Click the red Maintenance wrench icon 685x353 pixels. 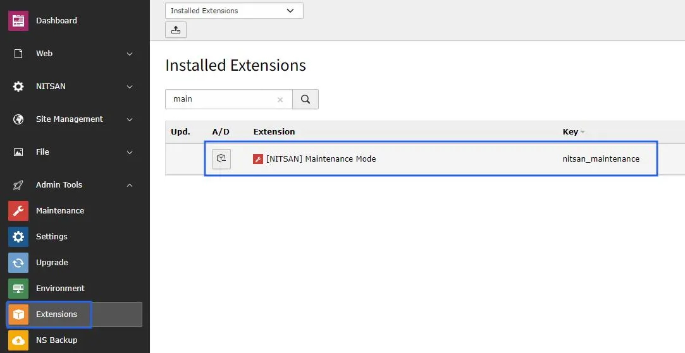(18, 211)
